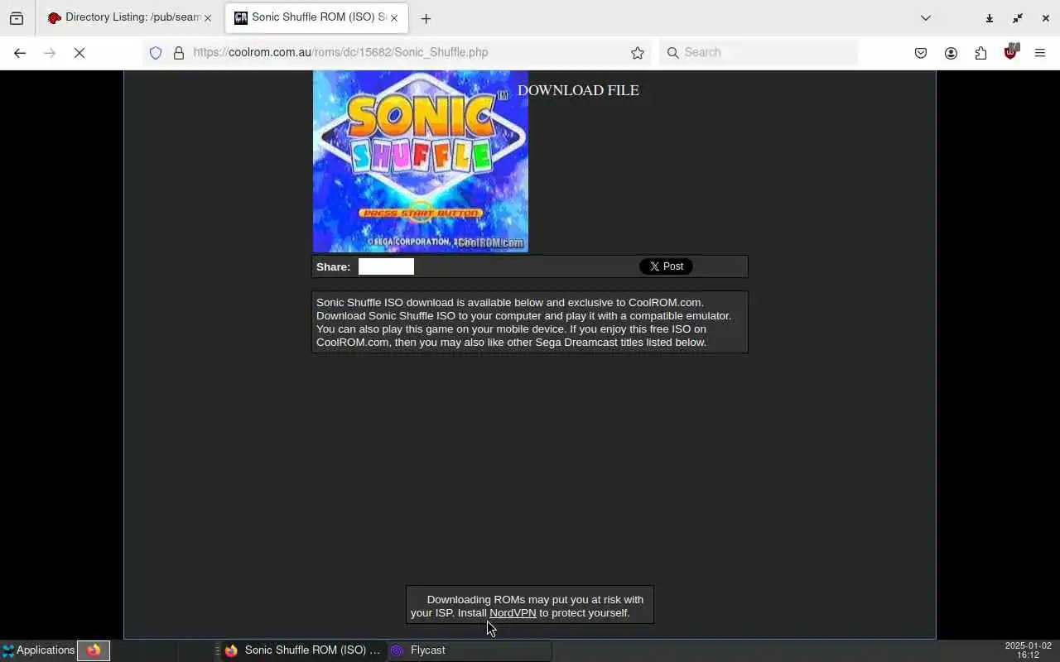Click the X Post button
1060x662 pixels.
pyautogui.click(x=666, y=266)
